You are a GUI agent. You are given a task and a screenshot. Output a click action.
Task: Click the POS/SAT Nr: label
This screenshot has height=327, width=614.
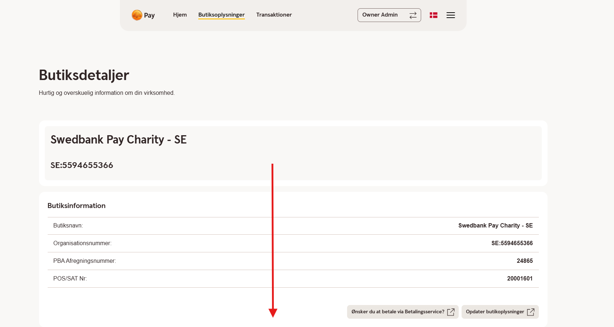point(70,279)
